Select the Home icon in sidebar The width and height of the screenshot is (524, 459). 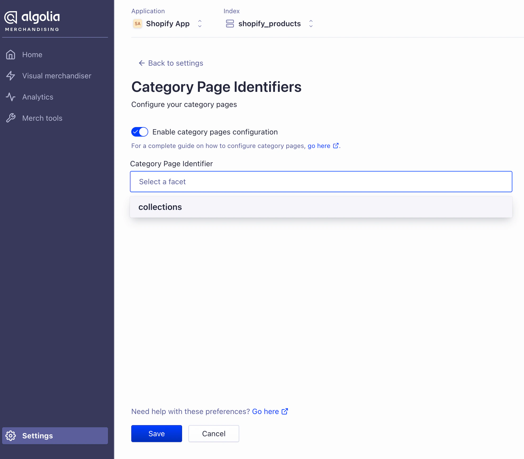[11, 55]
